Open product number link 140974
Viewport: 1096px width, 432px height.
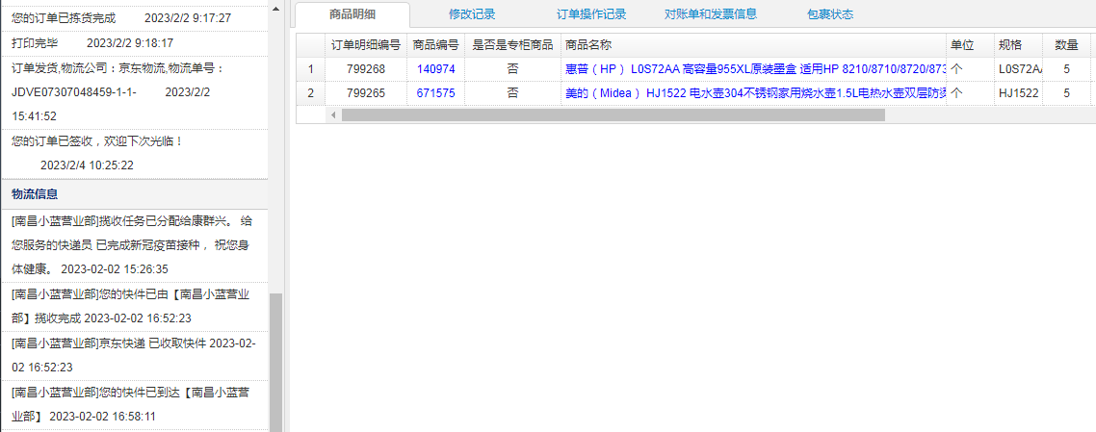click(436, 69)
